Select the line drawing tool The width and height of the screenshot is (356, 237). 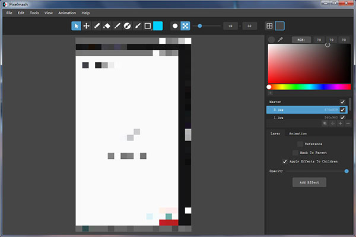(117, 26)
